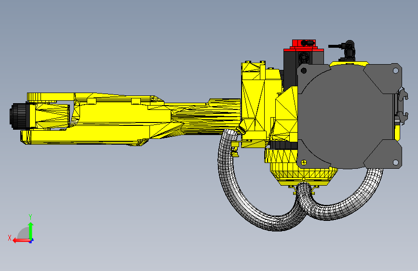
Task: Click the blue Z axis dot on the triad
Action: tap(31, 241)
